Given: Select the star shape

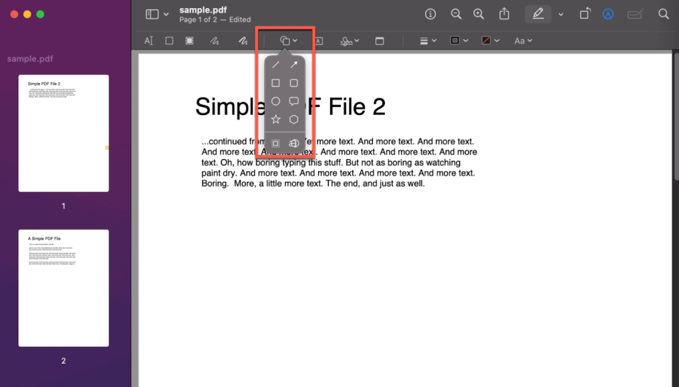Looking at the screenshot, I should [x=276, y=119].
